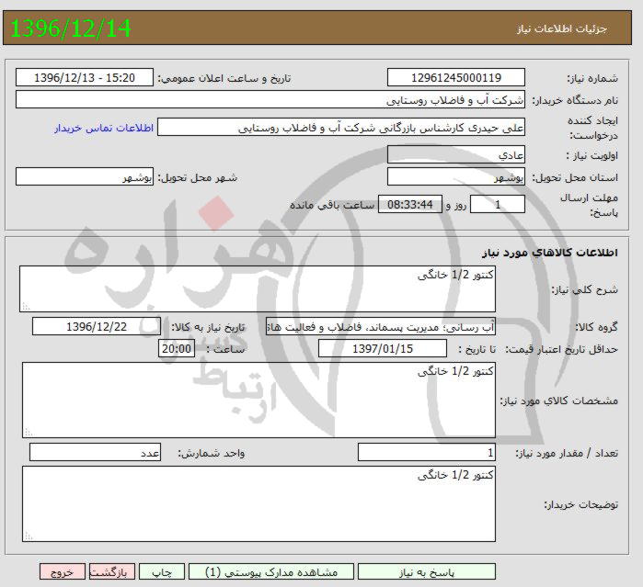Open مشاهده مدارک پیوستی (1) button
Viewport: 643px width, 587px height.
pyautogui.click(x=271, y=572)
